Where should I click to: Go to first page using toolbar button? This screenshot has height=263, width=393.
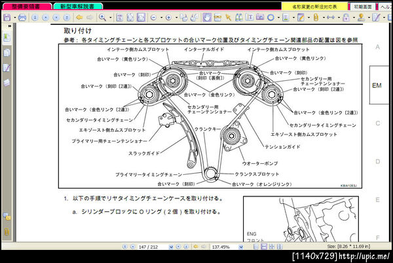pos(35,18)
